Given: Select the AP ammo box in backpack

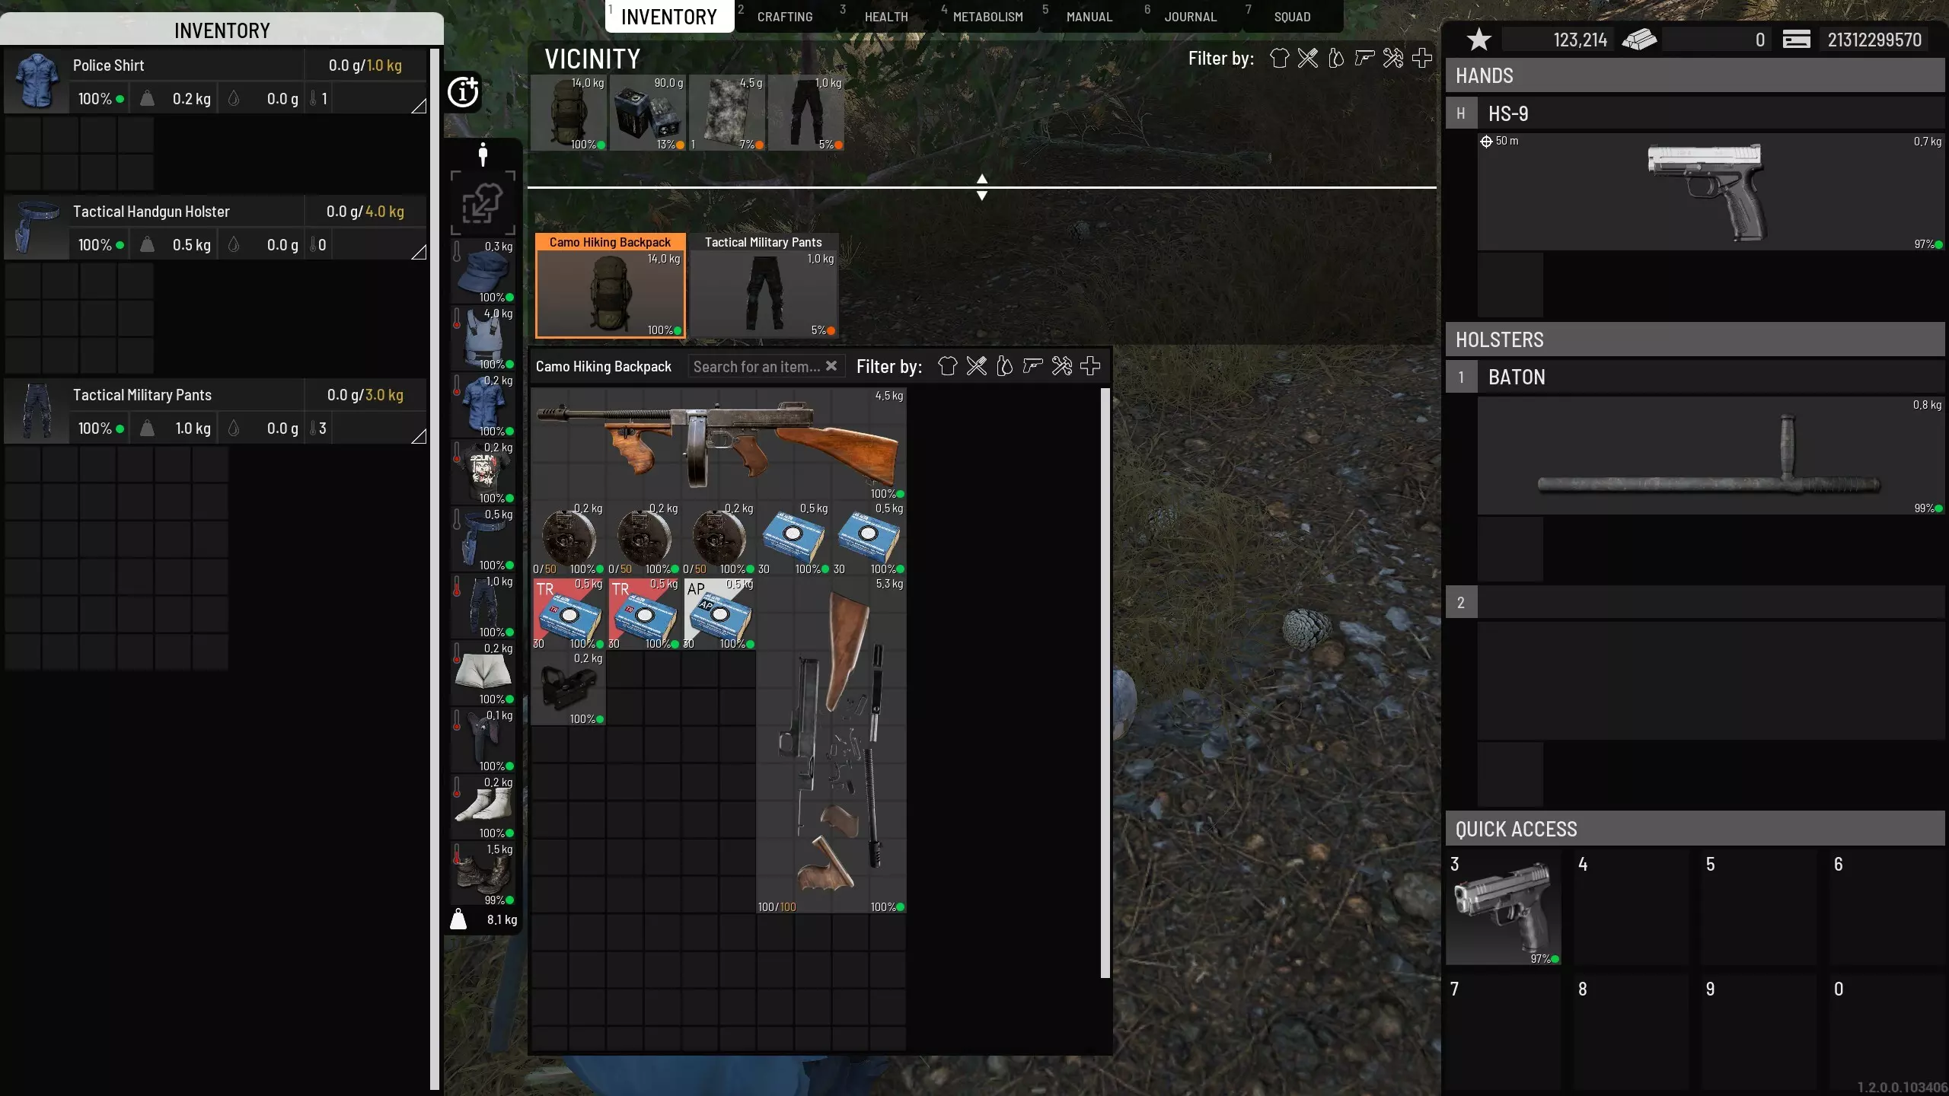Looking at the screenshot, I should coord(719,613).
